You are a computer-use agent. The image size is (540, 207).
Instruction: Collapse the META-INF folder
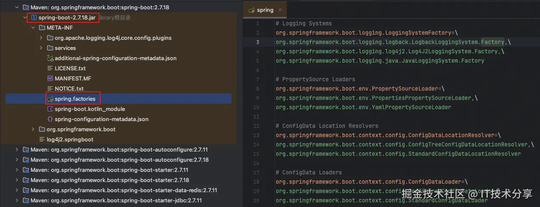[x=33, y=28]
